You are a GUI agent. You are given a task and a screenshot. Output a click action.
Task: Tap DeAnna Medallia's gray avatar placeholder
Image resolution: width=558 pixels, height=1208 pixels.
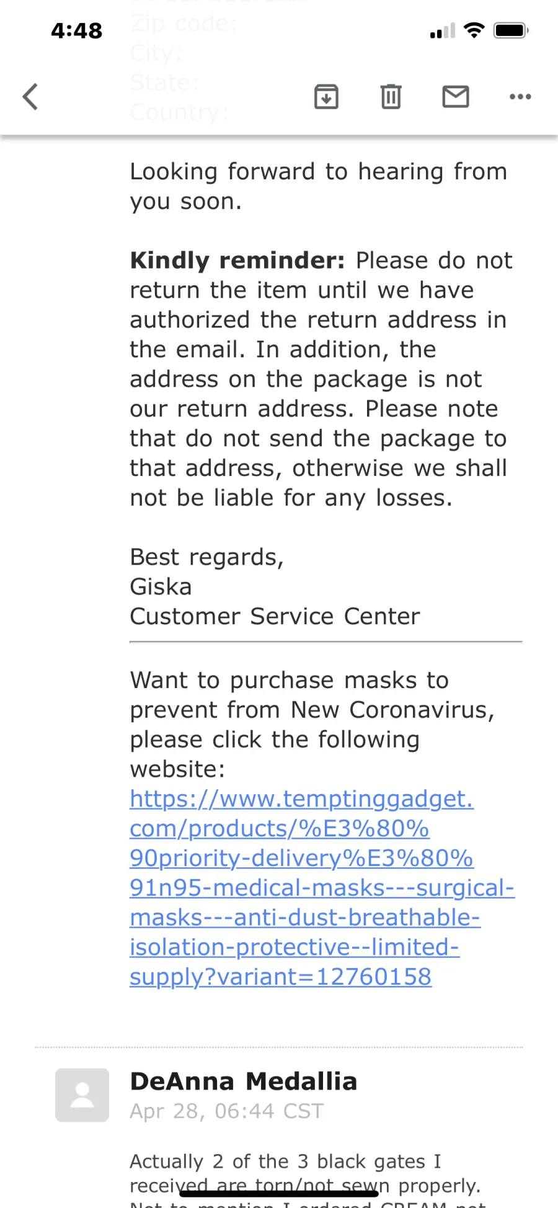coord(82,1095)
